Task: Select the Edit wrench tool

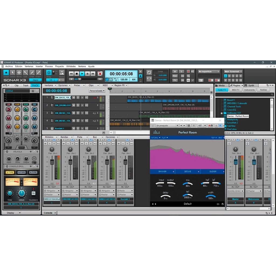Action: (x=25, y=73)
